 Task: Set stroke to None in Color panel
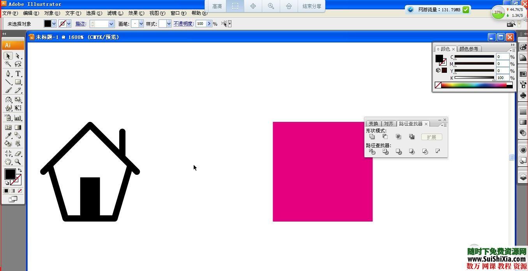click(438, 85)
